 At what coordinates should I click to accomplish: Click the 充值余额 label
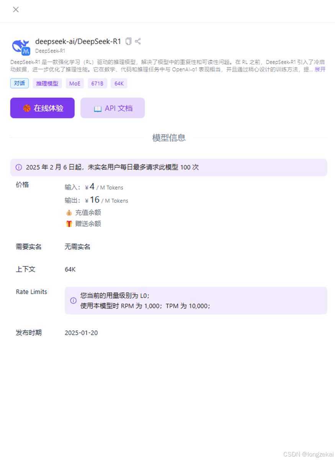[x=88, y=212]
